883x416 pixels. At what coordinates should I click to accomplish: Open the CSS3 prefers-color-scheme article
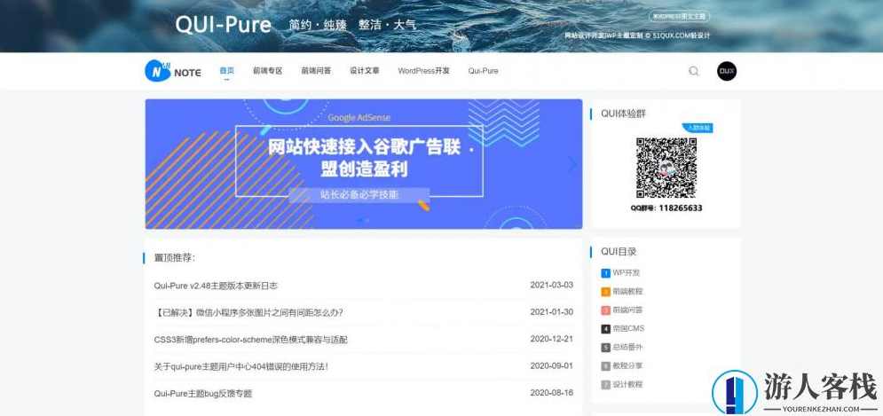click(x=250, y=340)
